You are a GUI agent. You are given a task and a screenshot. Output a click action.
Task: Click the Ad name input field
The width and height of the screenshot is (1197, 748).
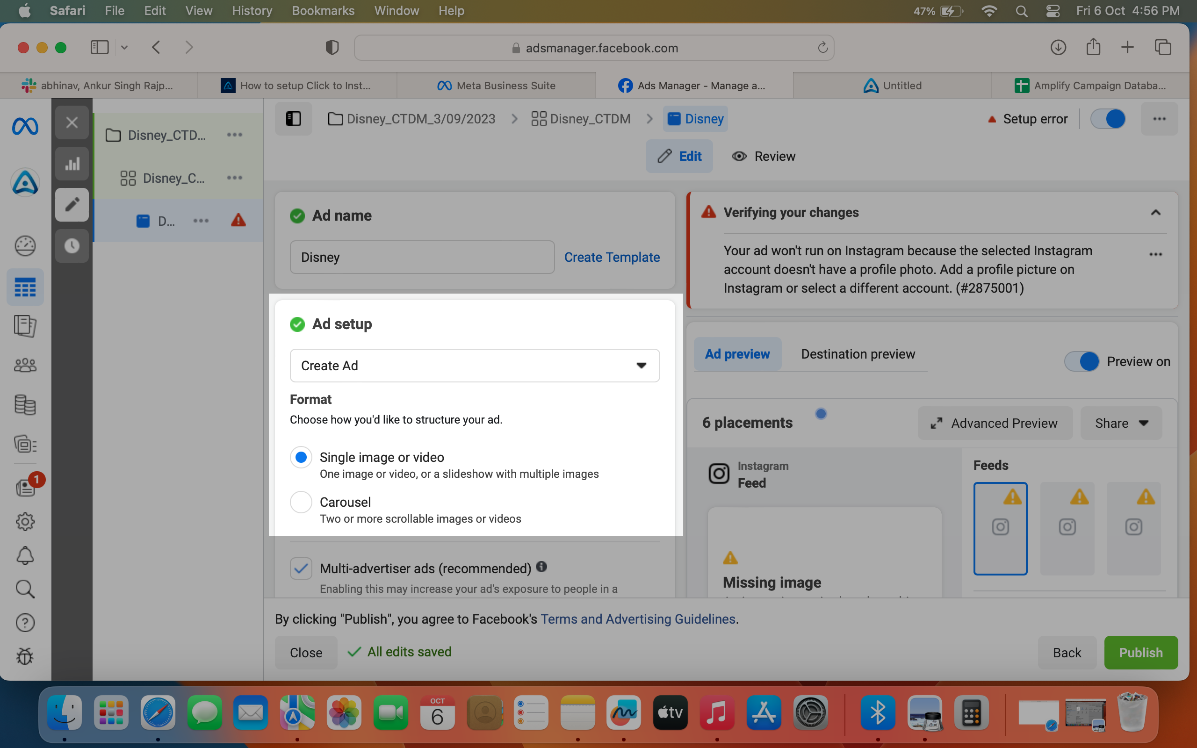422,257
